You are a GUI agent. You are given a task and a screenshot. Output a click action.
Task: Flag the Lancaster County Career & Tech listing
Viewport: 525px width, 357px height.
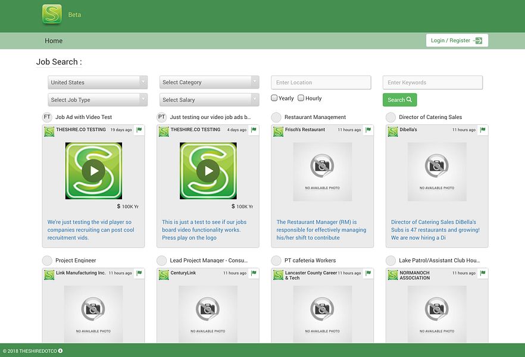click(368, 273)
